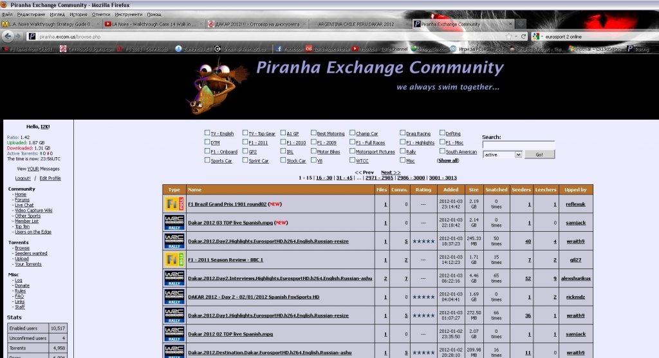Check the Rally category box
The width and height of the screenshot is (659, 358).
tap(403, 151)
